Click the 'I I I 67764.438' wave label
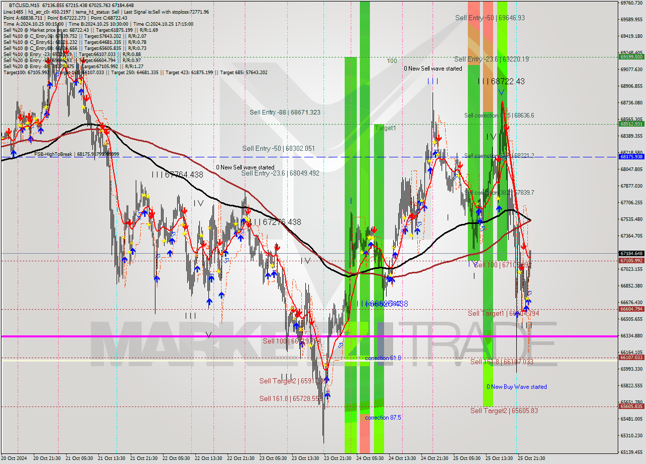This screenshot has width=646, height=464. point(177,175)
